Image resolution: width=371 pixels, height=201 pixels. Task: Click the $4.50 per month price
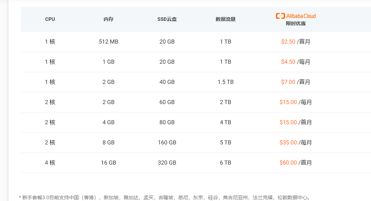click(x=288, y=62)
